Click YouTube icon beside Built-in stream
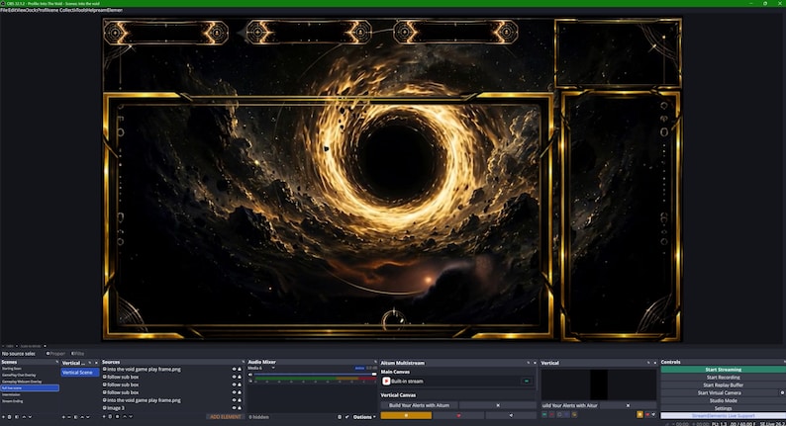The height and width of the screenshot is (426, 786). click(x=386, y=381)
